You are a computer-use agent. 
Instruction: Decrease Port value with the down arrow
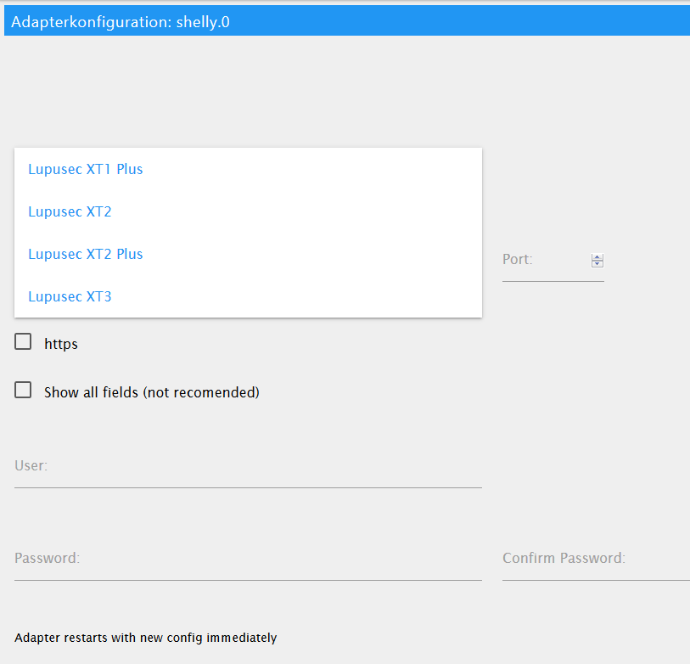tap(597, 264)
